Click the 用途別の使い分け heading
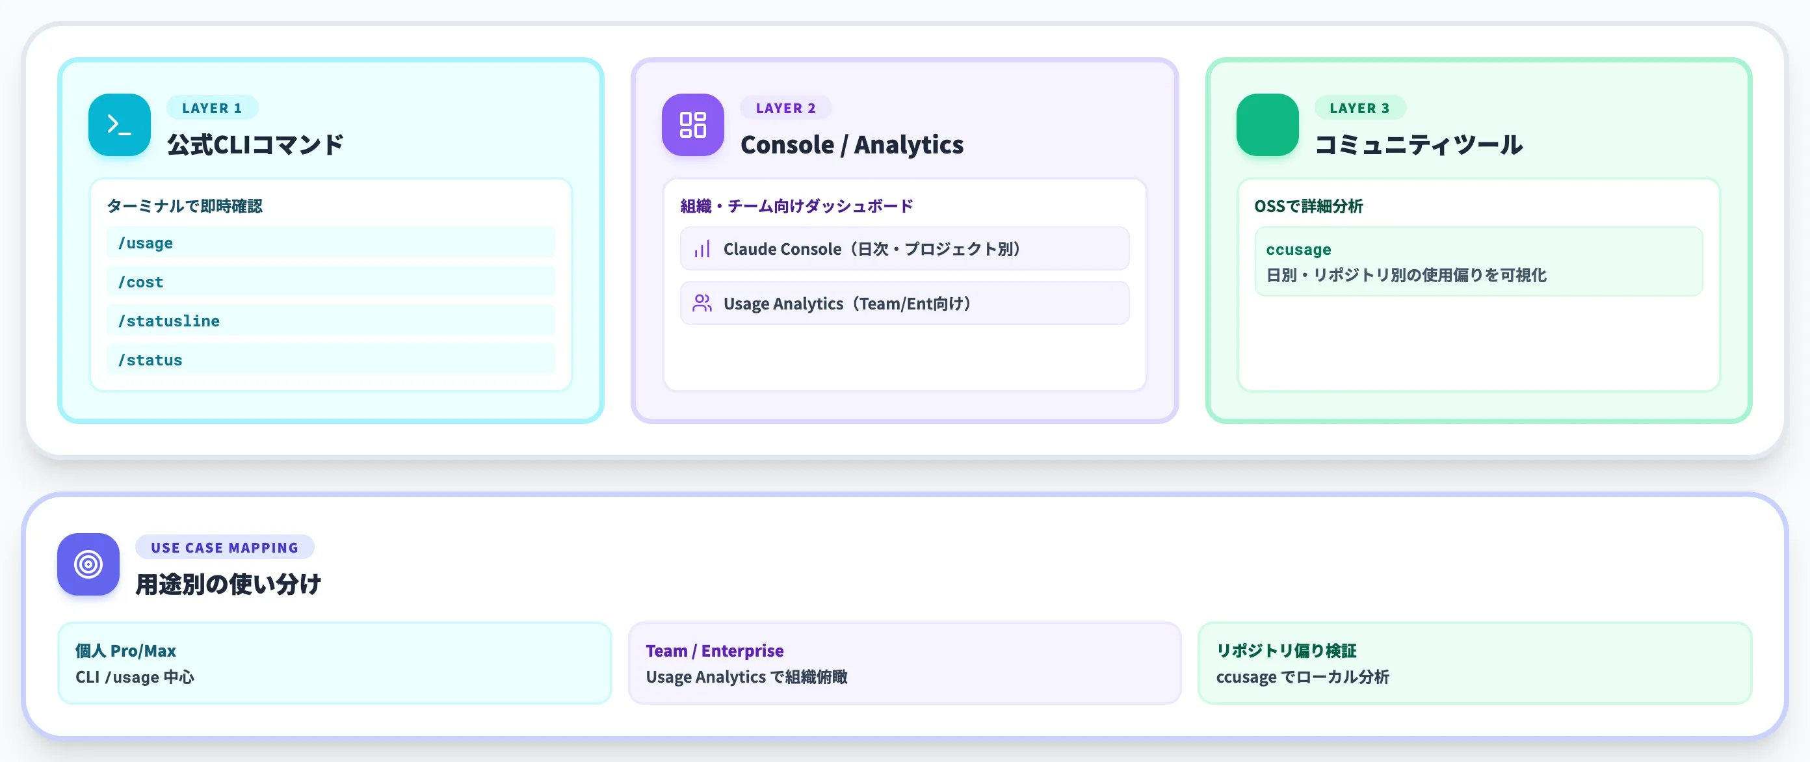 point(228,584)
